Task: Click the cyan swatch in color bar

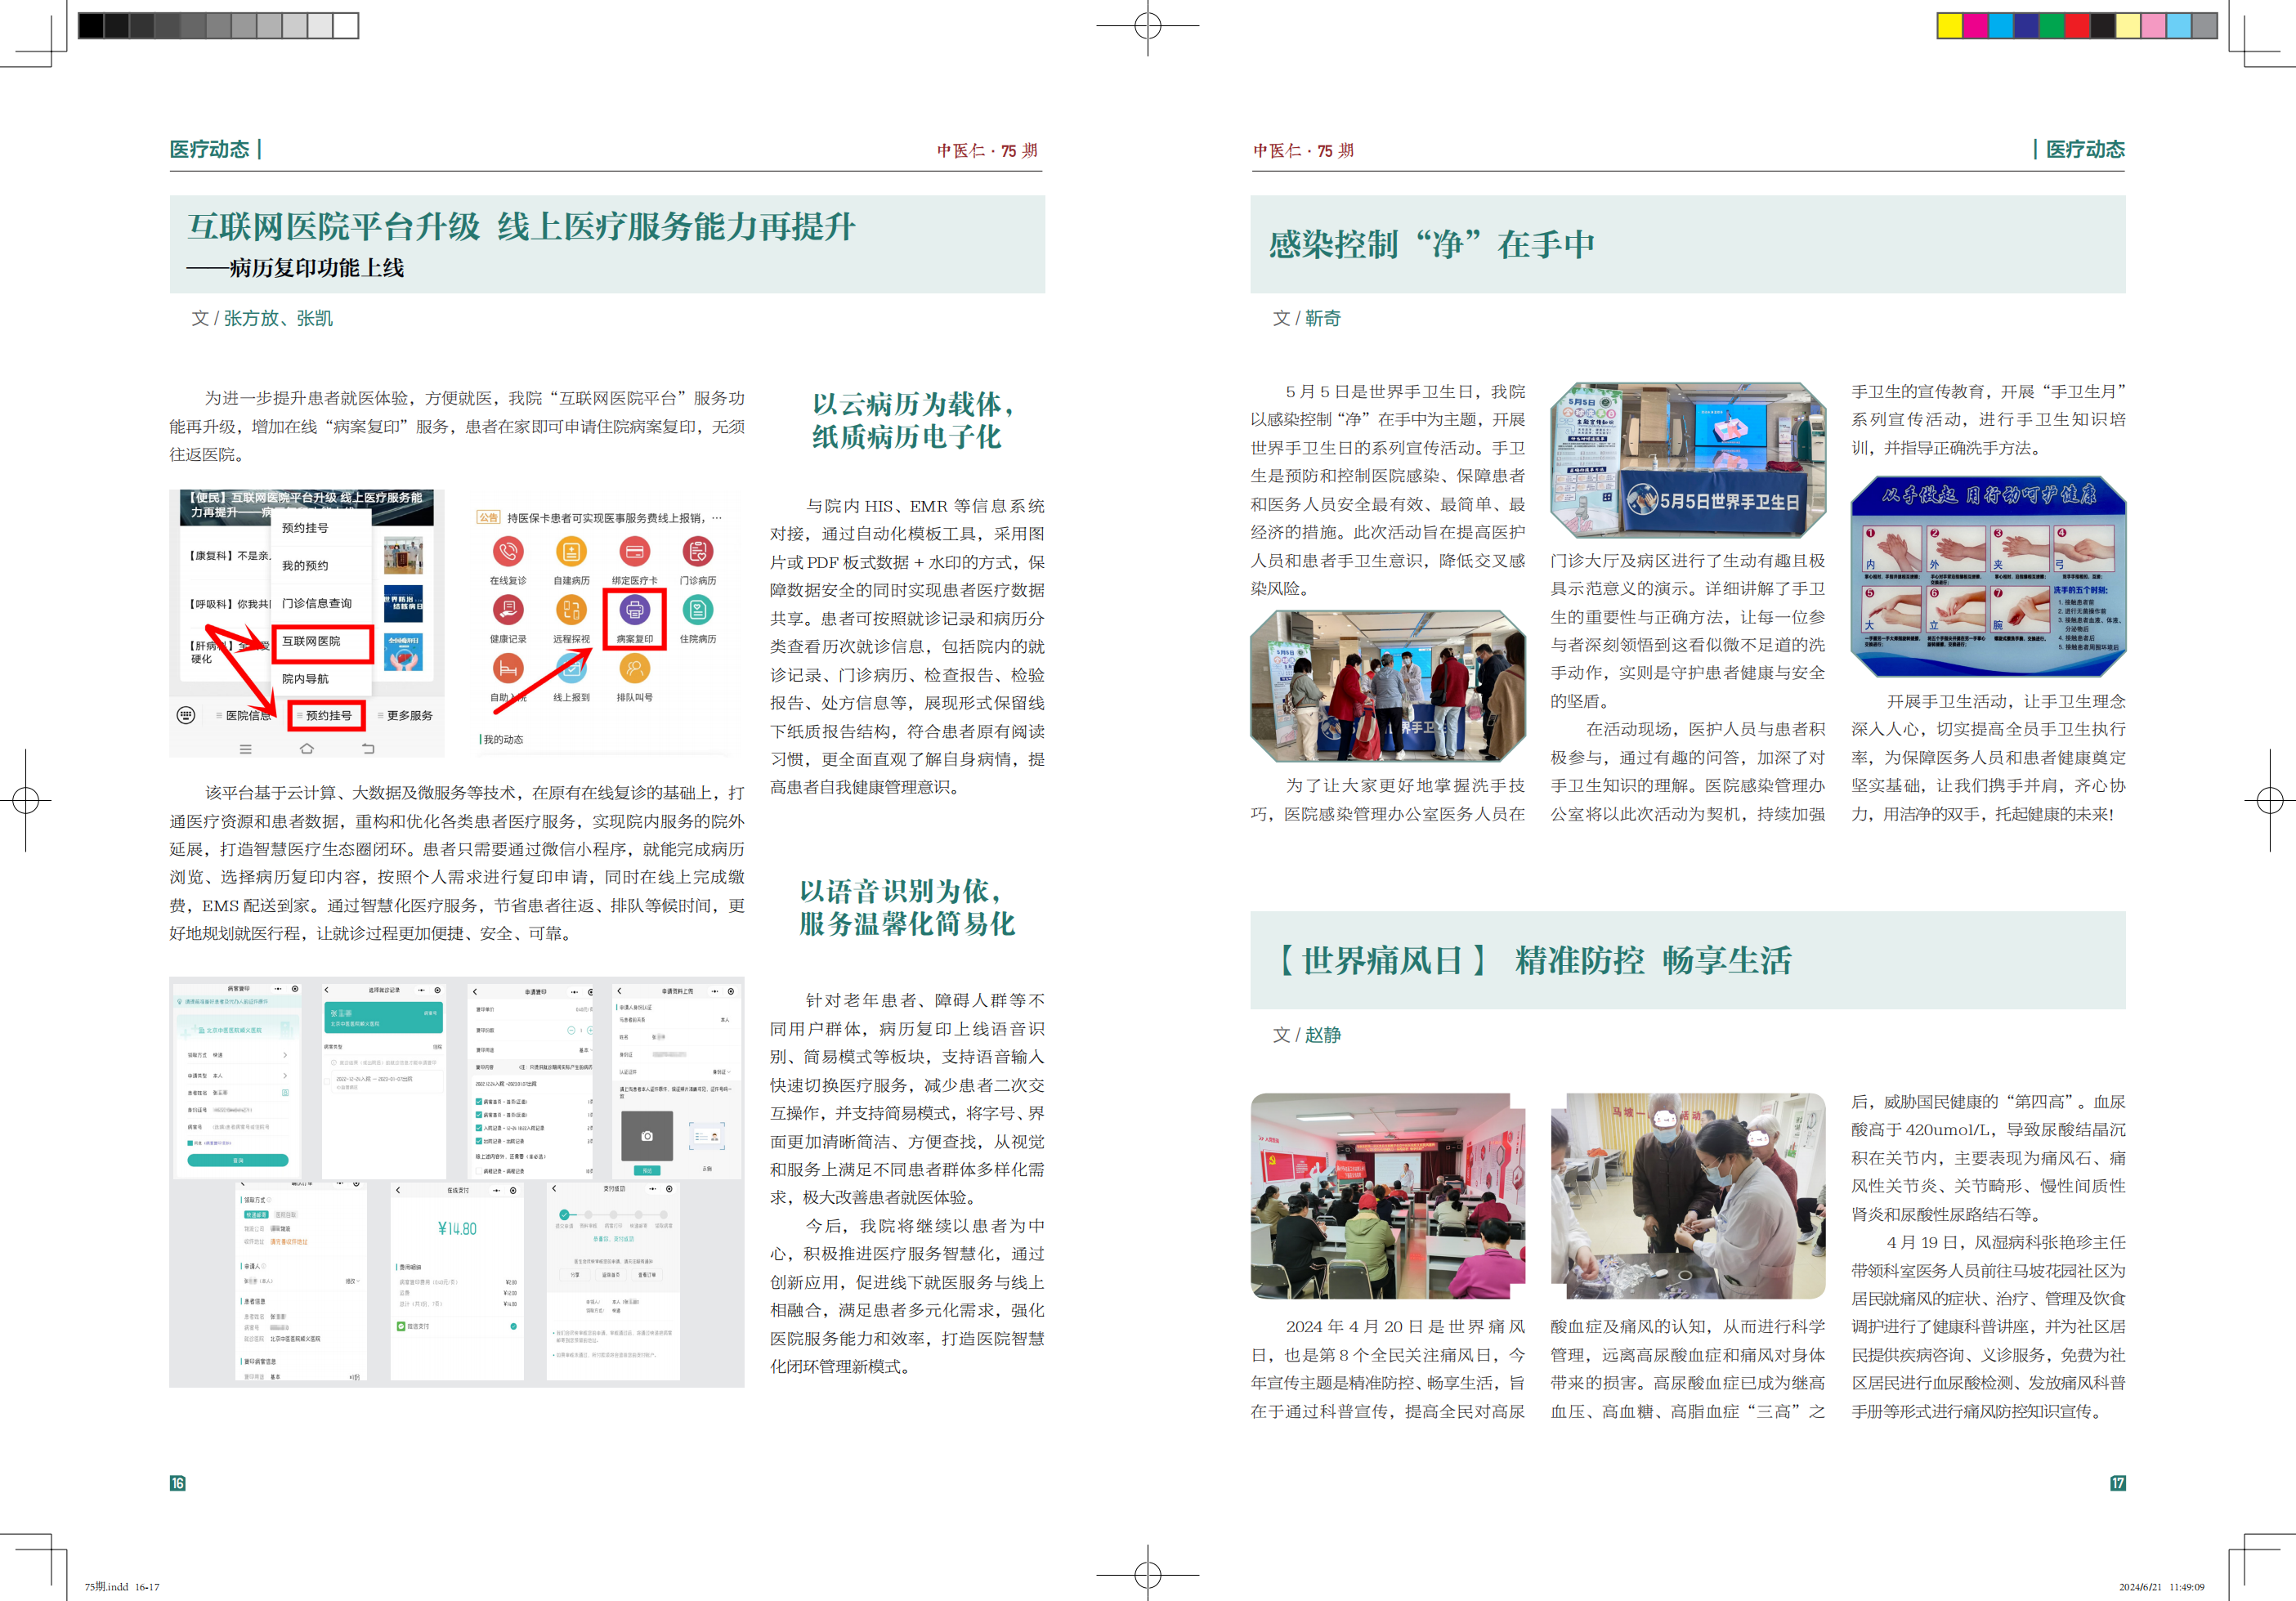Action: (x=2001, y=25)
